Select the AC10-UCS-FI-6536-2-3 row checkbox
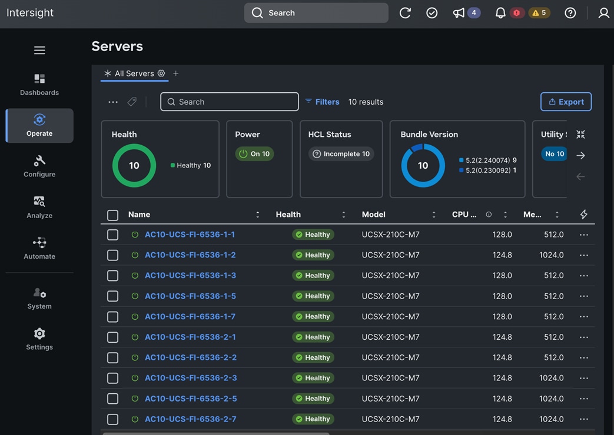The image size is (614, 435). (113, 378)
